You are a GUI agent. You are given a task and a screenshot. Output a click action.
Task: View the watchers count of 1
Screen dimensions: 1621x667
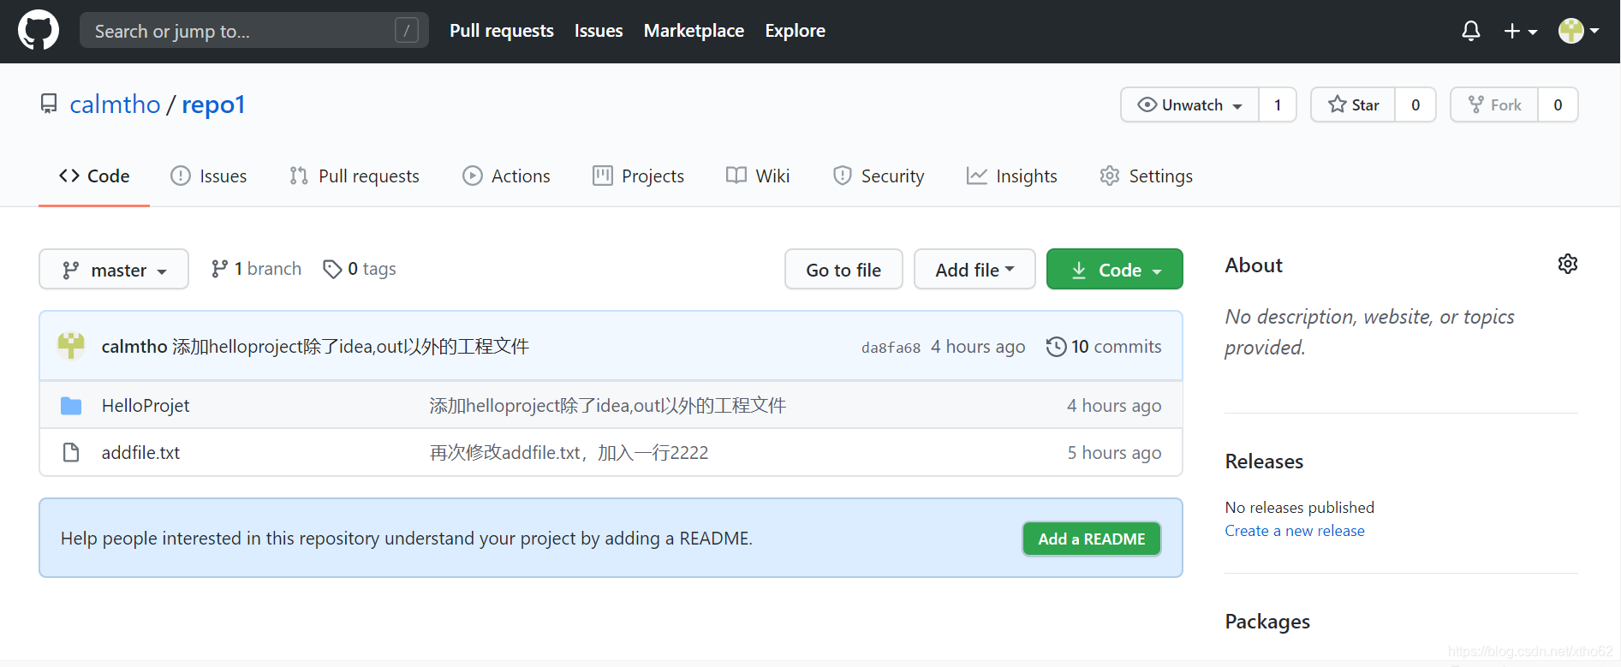click(1278, 104)
